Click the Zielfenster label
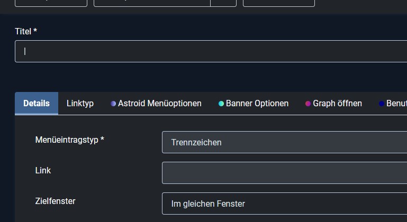Viewport: 407px width, 222px height. 55,201
